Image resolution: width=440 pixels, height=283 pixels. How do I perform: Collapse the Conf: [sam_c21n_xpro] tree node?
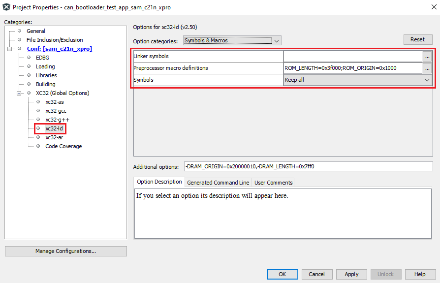pyautogui.click(x=10, y=49)
